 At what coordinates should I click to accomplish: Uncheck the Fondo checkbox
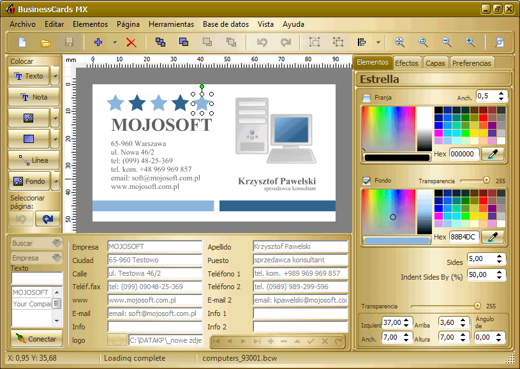click(x=366, y=181)
